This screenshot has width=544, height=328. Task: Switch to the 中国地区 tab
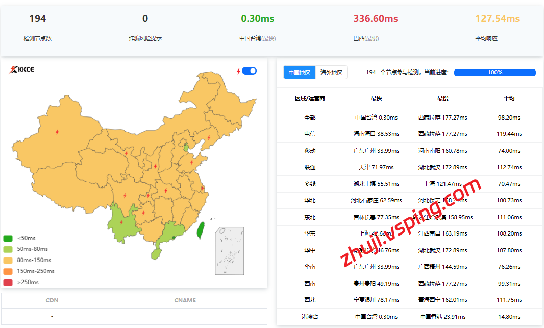point(299,73)
